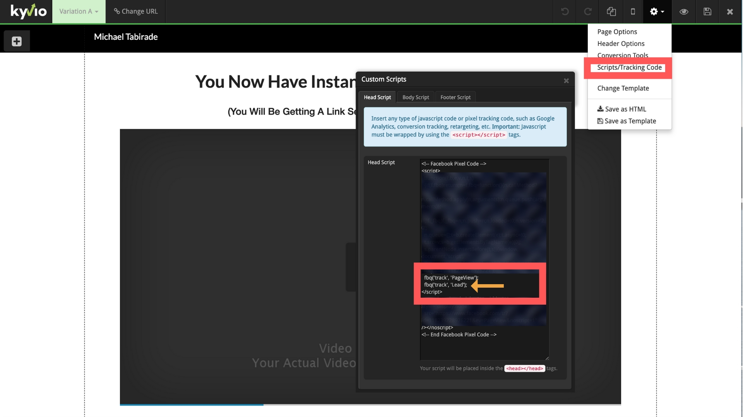Toggle Head Script tab active state
Viewport: 743px width, 417px height.
[377, 97]
